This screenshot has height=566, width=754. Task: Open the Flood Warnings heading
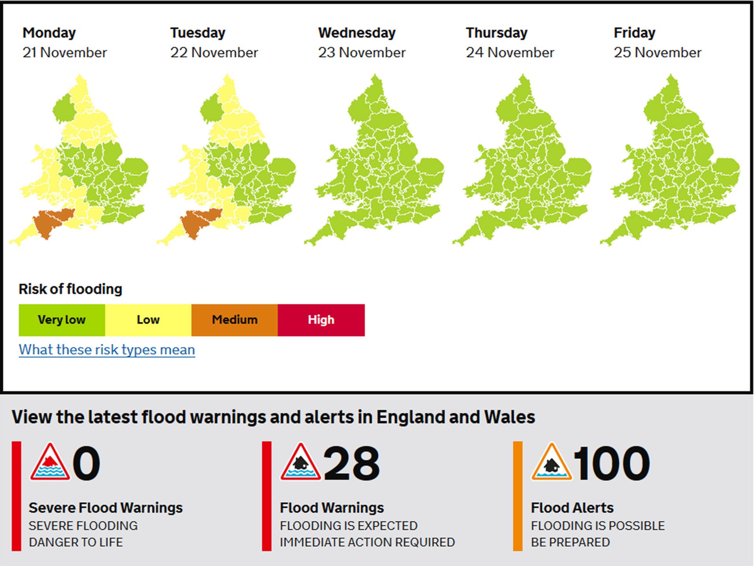click(x=332, y=508)
